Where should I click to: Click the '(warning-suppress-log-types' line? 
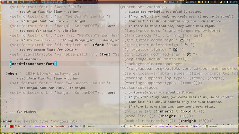point(174,78)
